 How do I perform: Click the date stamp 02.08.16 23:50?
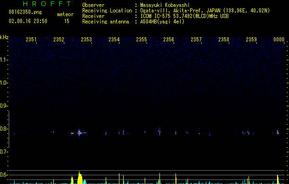(x=28, y=21)
